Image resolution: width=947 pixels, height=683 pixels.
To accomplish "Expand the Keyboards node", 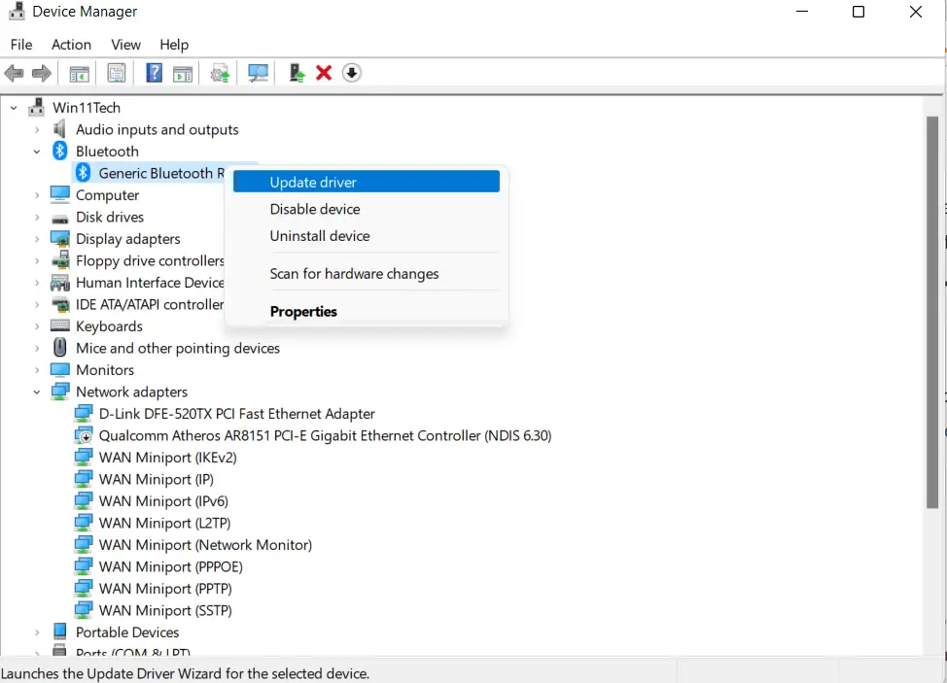I will pyautogui.click(x=37, y=326).
